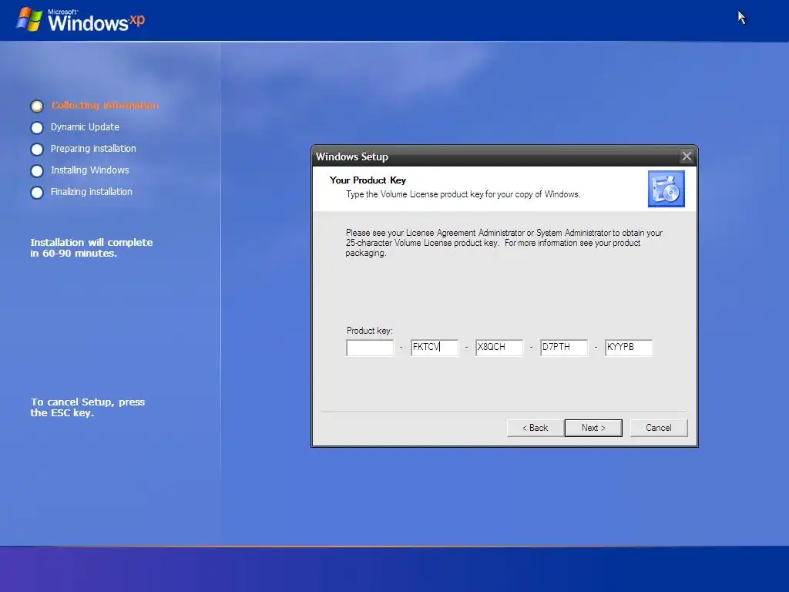The height and width of the screenshot is (592, 789).
Task: Click the 'Collecting information' step text
Action: tap(105, 105)
